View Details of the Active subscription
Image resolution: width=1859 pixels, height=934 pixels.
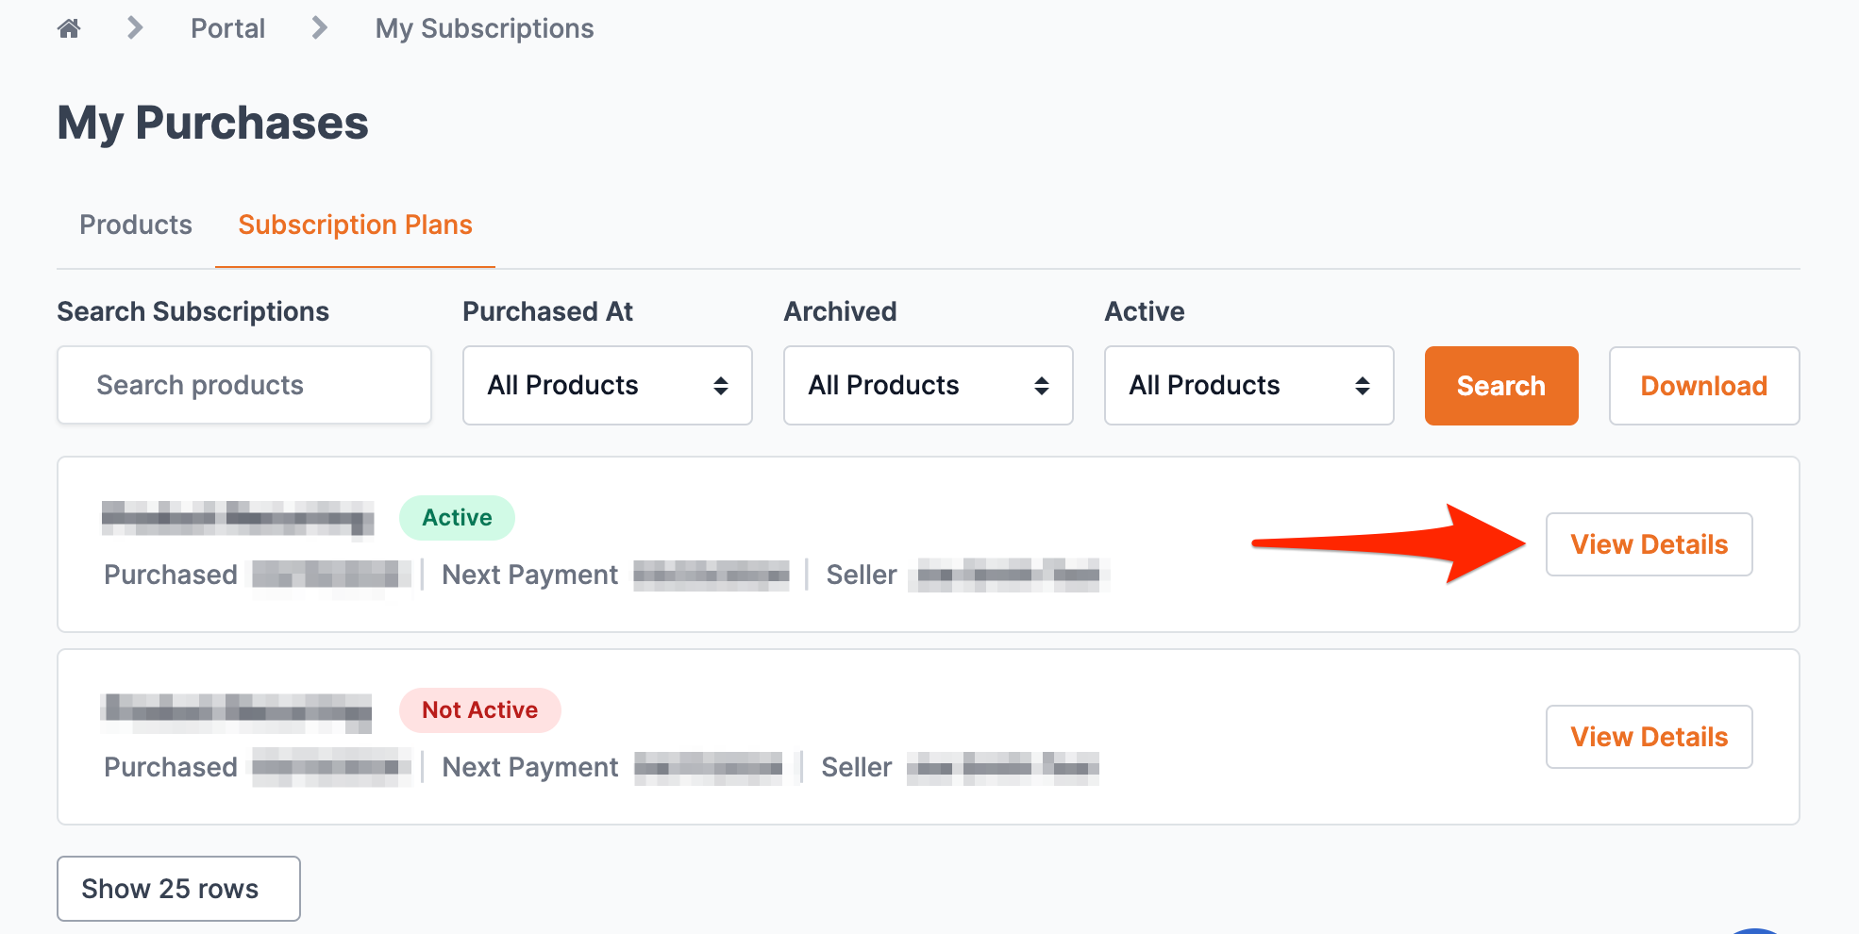1649,544
